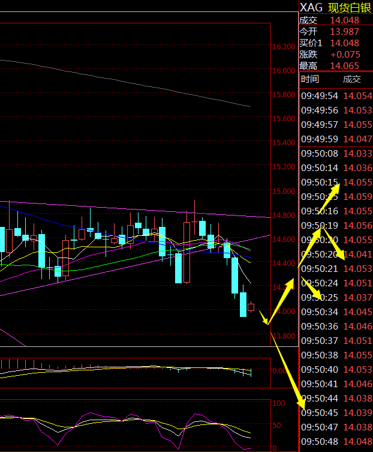Select the 09:50:08 tick time

(x=320, y=153)
